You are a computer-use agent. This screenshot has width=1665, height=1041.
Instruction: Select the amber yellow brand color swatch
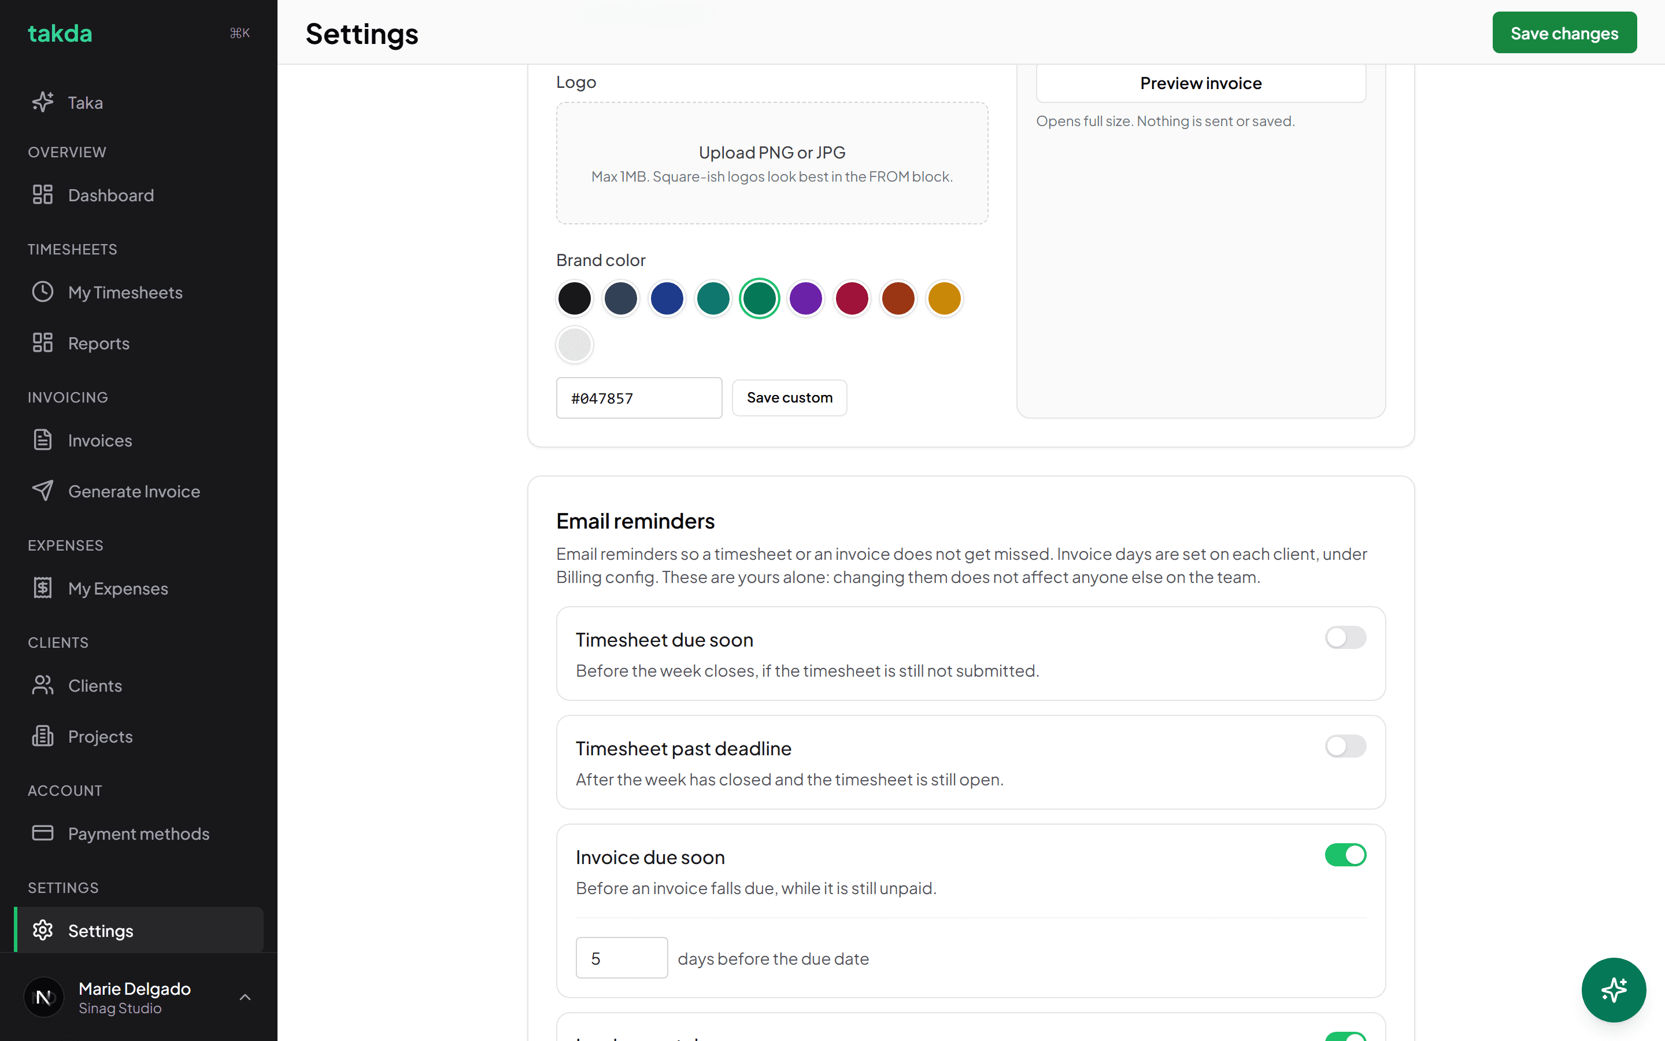pos(944,298)
